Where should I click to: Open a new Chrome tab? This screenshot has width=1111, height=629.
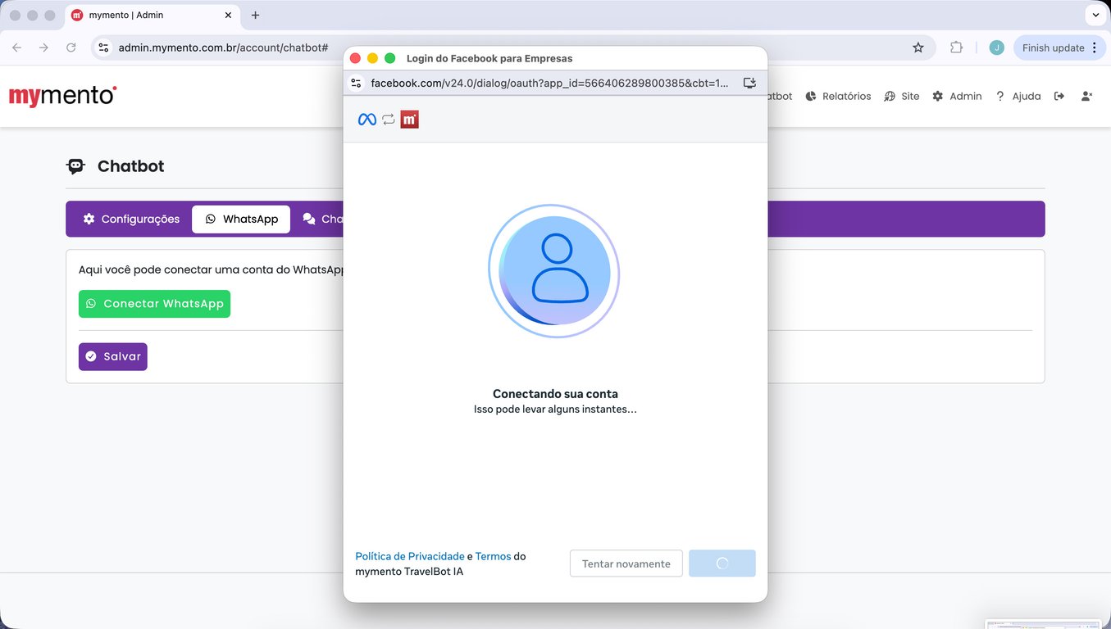click(255, 15)
